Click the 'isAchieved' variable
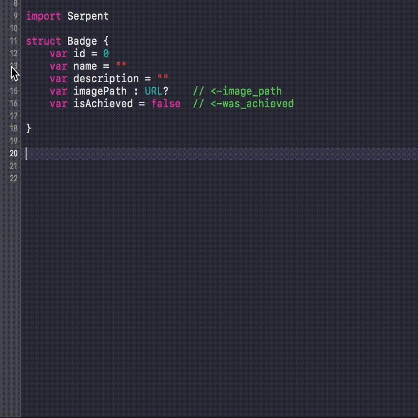Viewport: 418px width, 418px height. [x=103, y=104]
